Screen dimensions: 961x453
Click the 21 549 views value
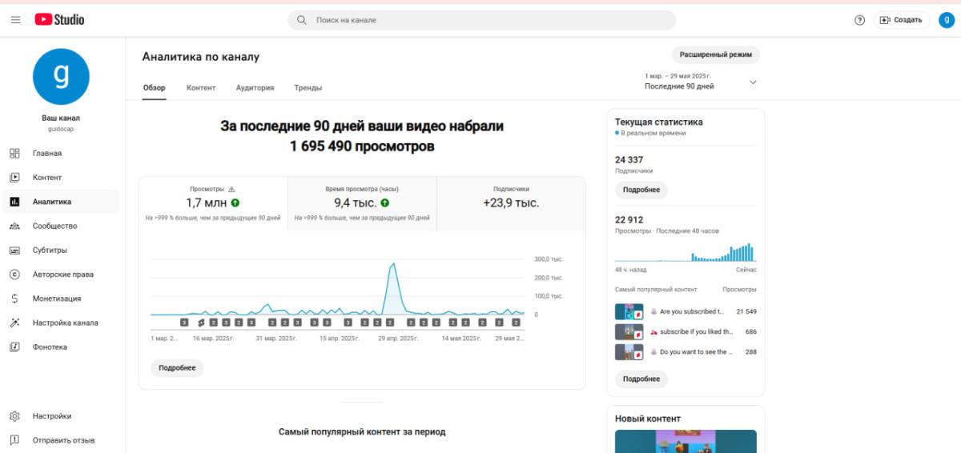point(746,311)
